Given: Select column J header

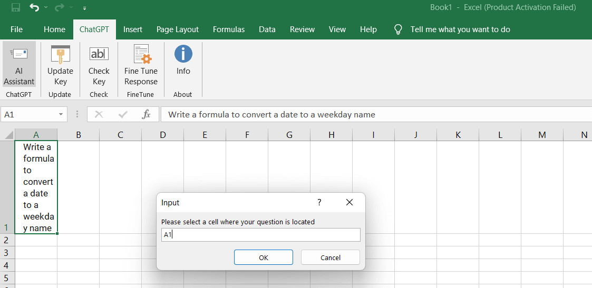Looking at the screenshot, I should [416, 135].
